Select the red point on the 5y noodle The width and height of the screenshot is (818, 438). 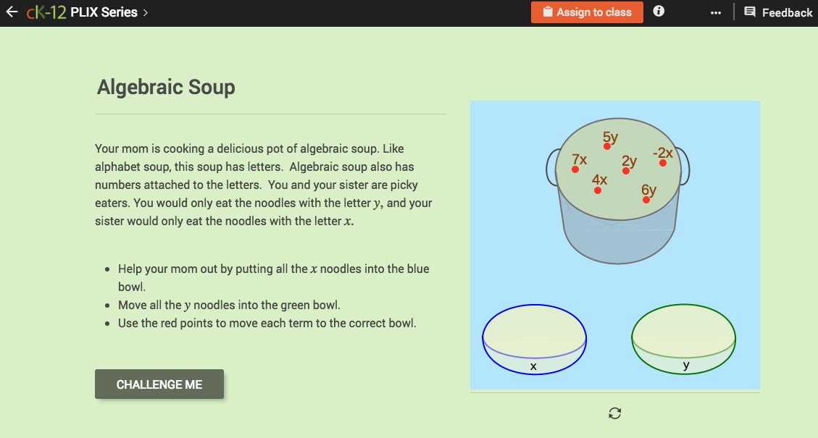(606, 146)
